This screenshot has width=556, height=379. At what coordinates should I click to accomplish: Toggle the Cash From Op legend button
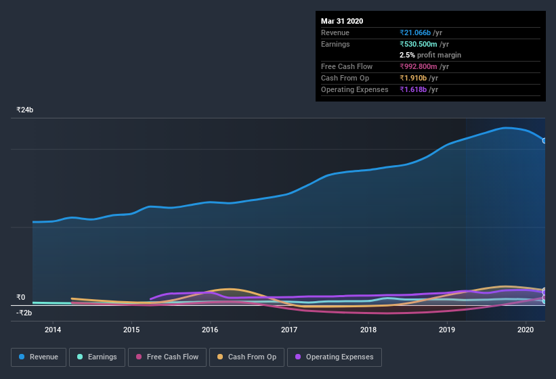pos(247,357)
